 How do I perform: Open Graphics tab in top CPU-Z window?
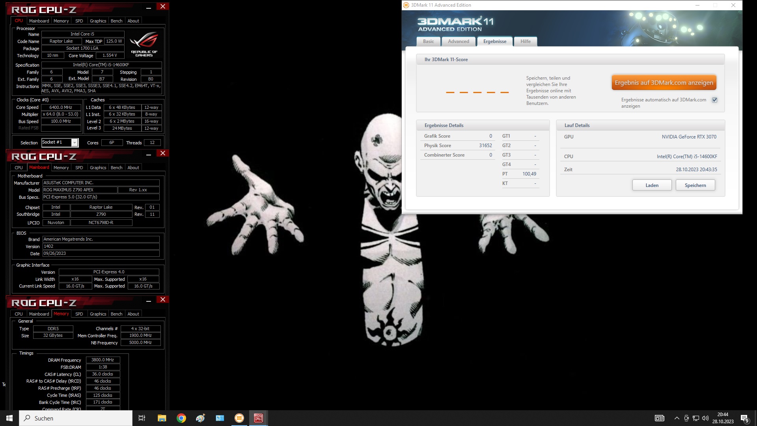click(x=98, y=21)
